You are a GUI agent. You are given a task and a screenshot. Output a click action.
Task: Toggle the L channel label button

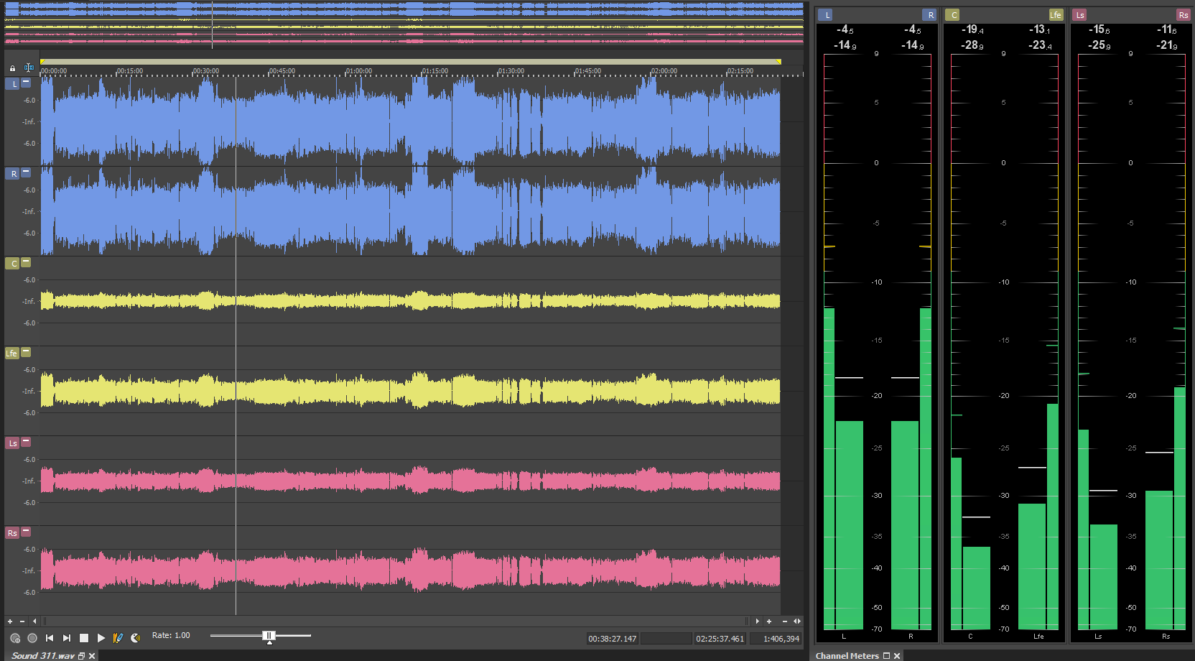click(x=12, y=84)
